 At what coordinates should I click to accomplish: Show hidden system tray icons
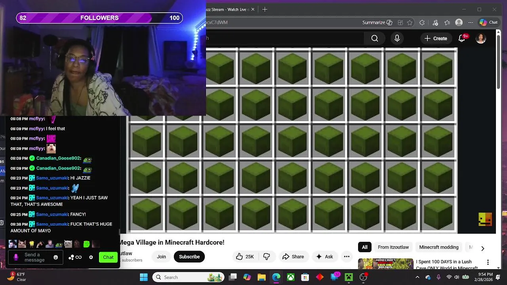[417, 277]
